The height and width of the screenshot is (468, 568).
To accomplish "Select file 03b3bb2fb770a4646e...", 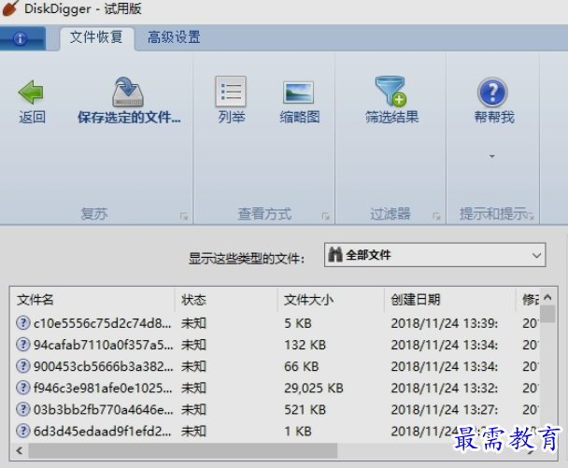I will (103, 410).
